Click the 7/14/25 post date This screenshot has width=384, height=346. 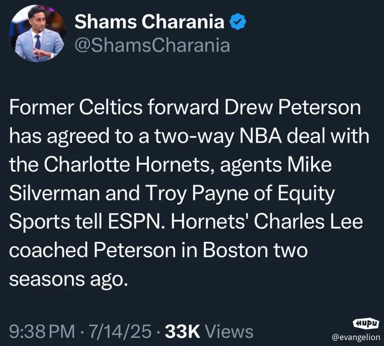click(x=120, y=332)
